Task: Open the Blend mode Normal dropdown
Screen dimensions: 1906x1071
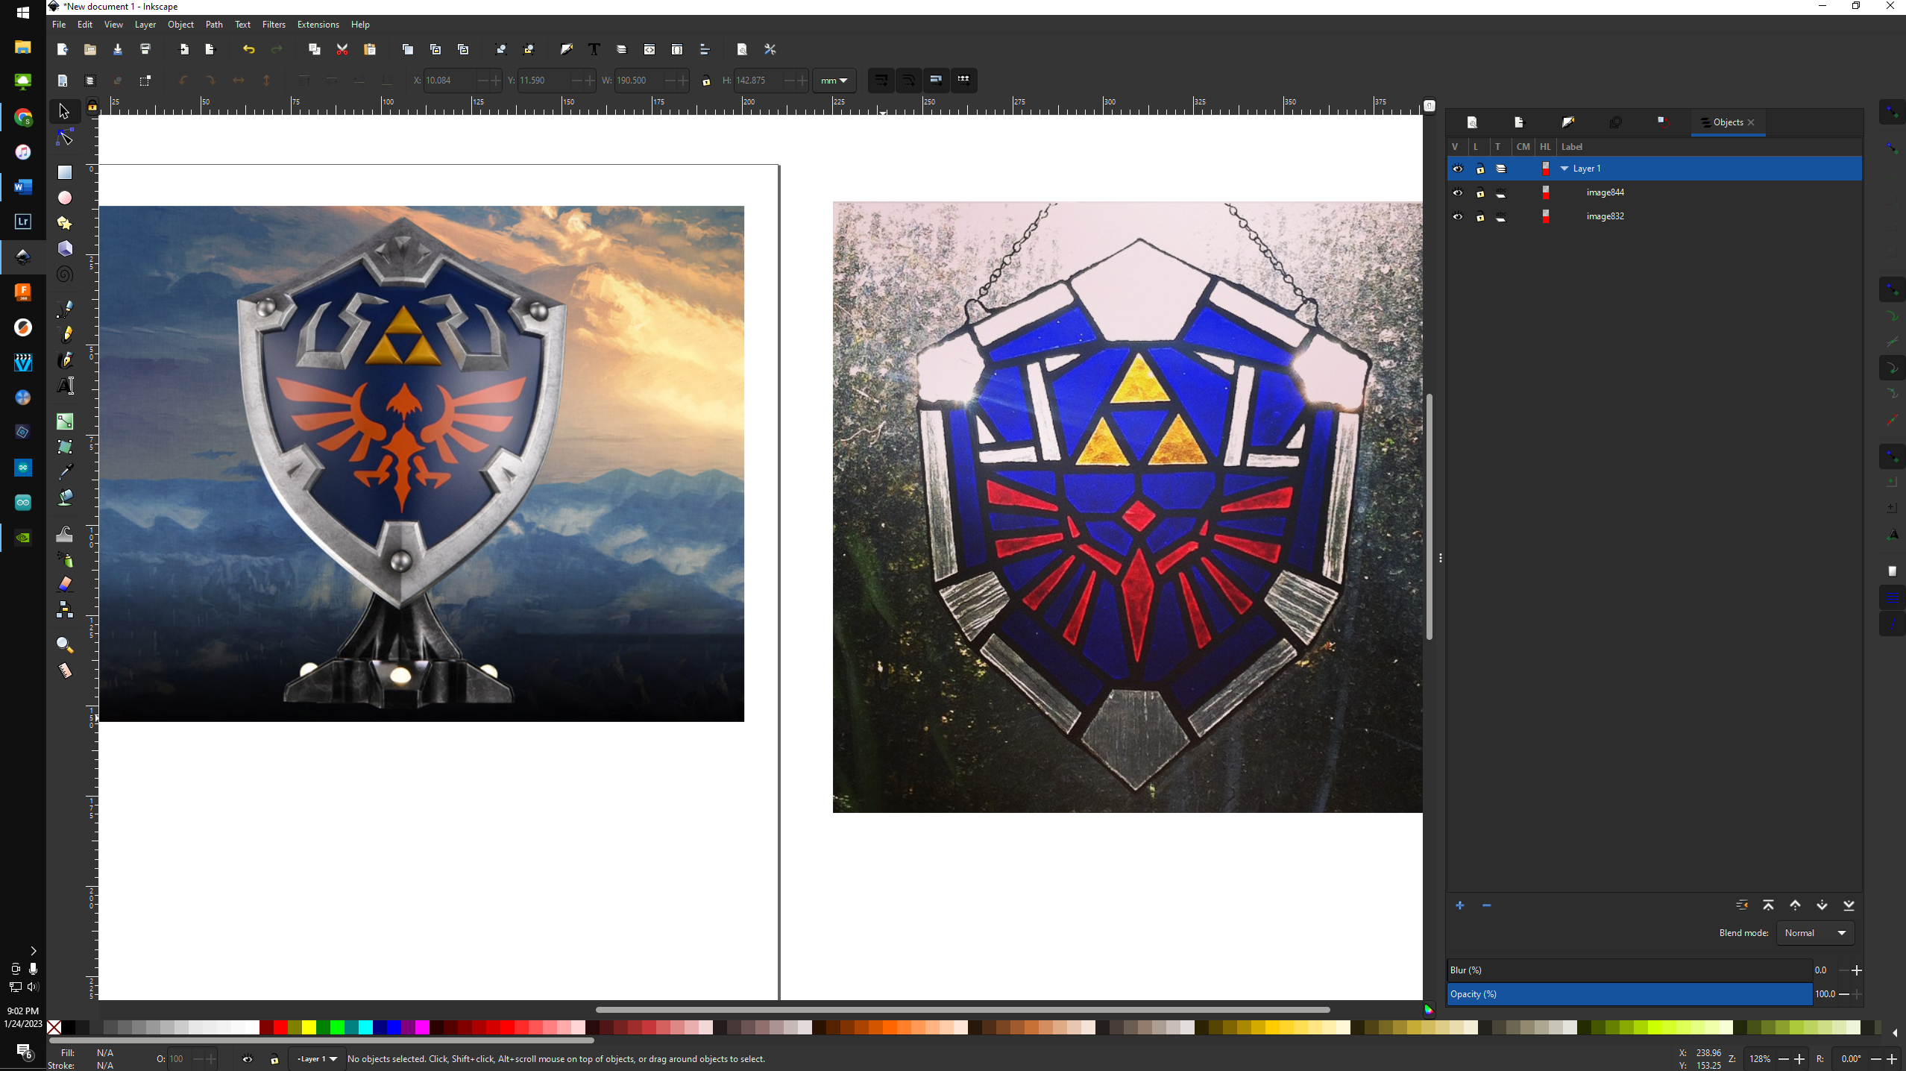Action: (x=1815, y=933)
